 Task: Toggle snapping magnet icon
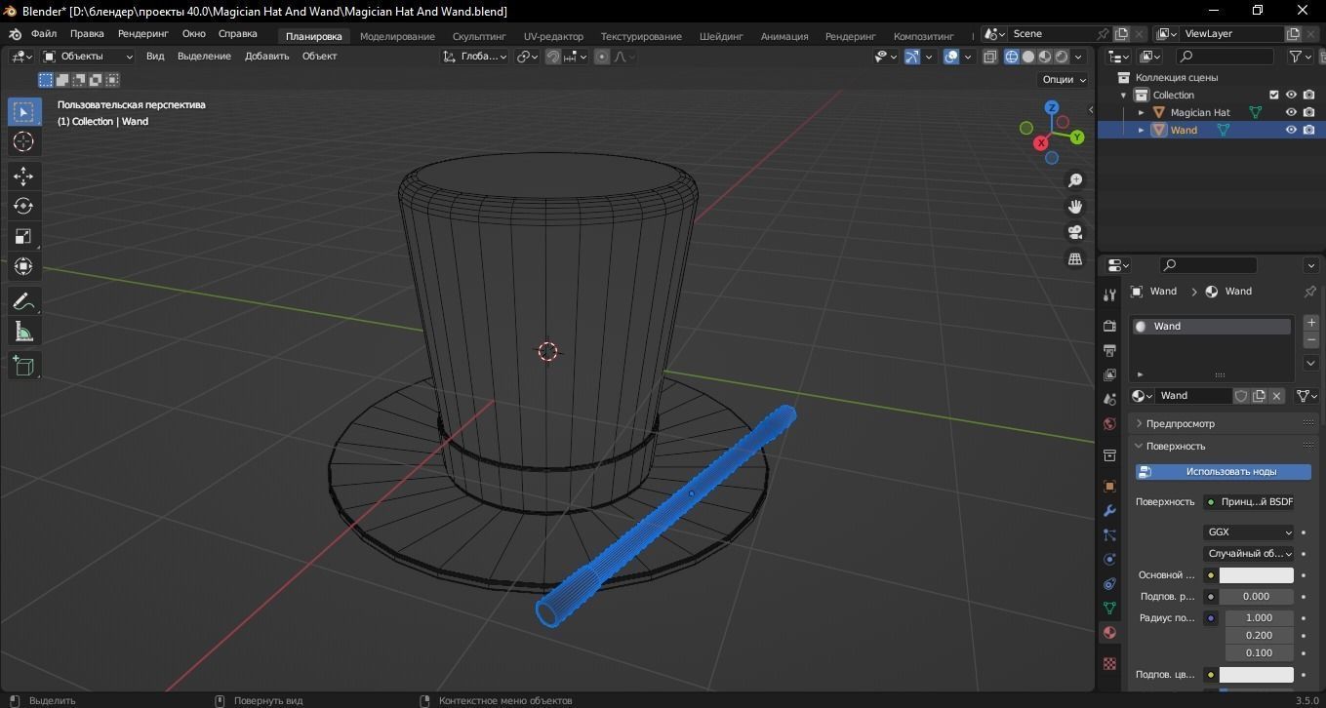point(553,57)
